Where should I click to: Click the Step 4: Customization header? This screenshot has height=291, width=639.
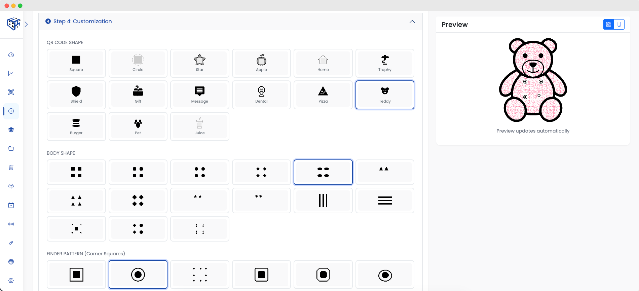pos(82,22)
